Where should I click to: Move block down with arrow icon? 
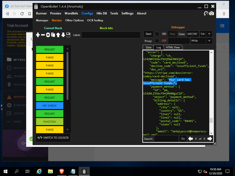click(x=63, y=35)
